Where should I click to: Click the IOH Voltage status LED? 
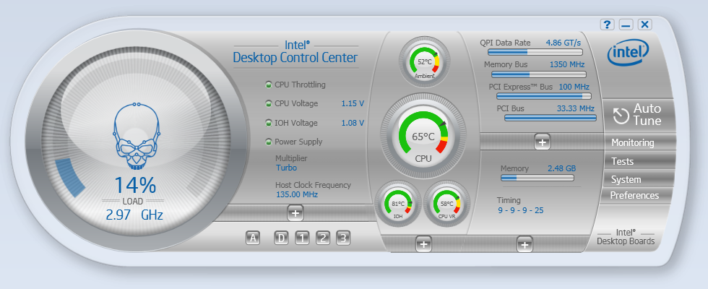269,123
